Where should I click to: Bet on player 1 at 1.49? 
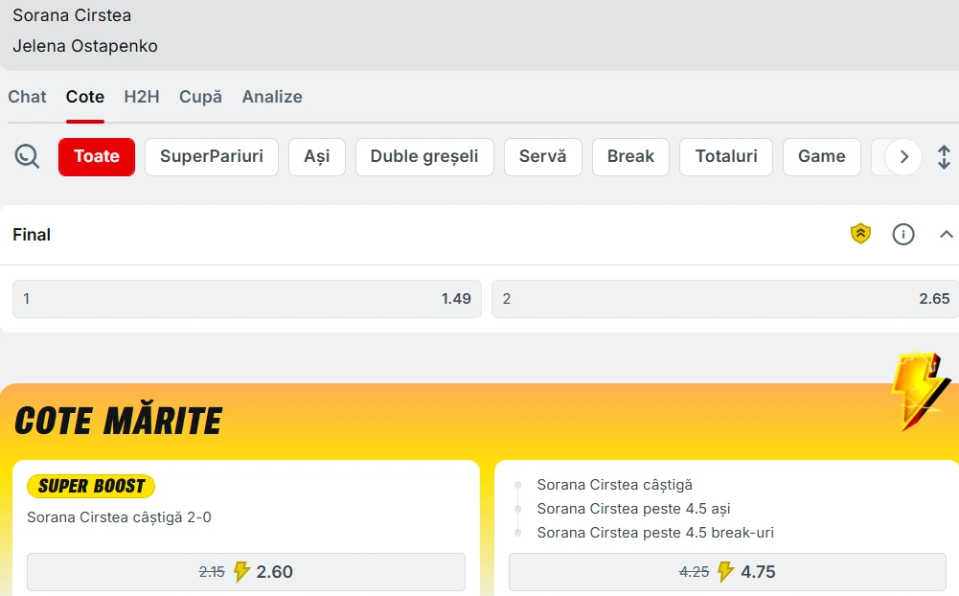246,299
